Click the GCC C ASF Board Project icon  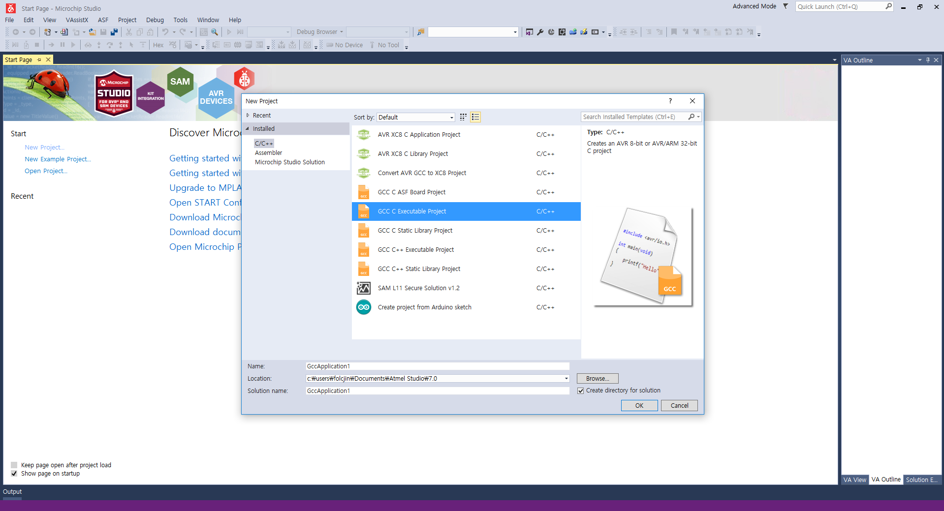click(364, 192)
